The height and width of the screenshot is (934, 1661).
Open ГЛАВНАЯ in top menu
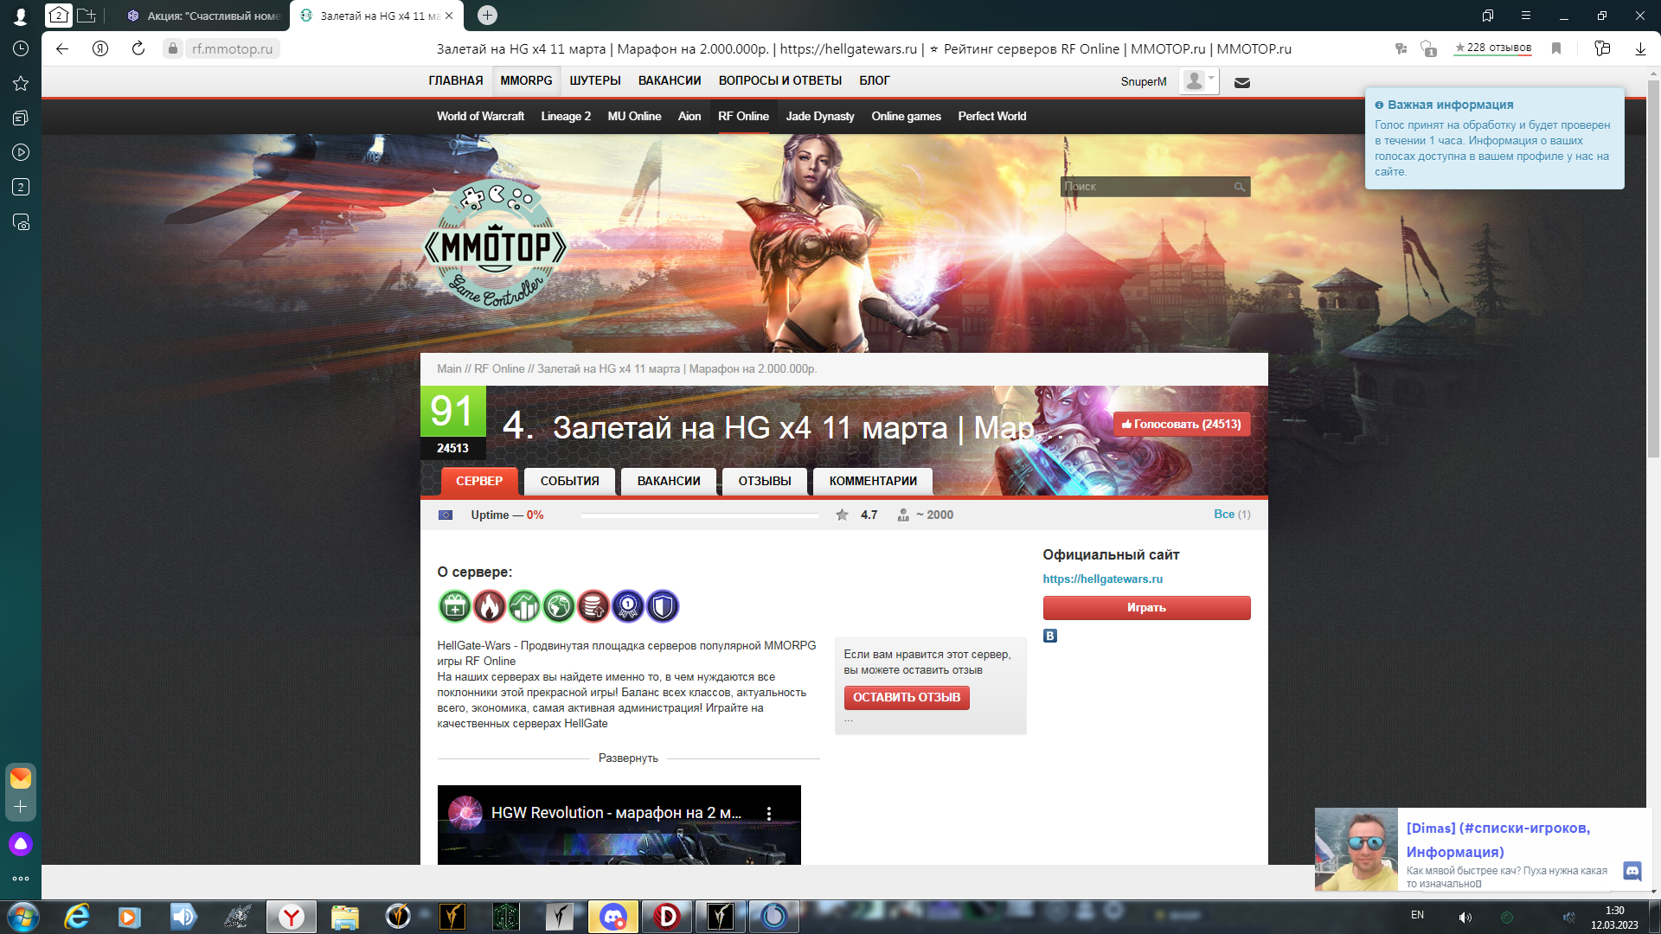tap(456, 80)
